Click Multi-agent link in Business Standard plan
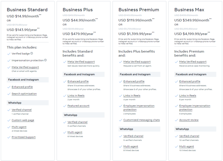The width and height of the screenshot is (223, 161). pyautogui.click(x=19, y=127)
